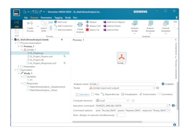Image resolution: width=187 pixels, height=140 pixels.
Task: Click the tag icon beside SL_Project_Responses.xml
Action: tap(65, 63)
